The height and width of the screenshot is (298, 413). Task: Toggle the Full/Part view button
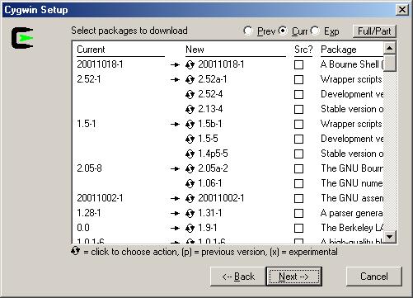(374, 31)
